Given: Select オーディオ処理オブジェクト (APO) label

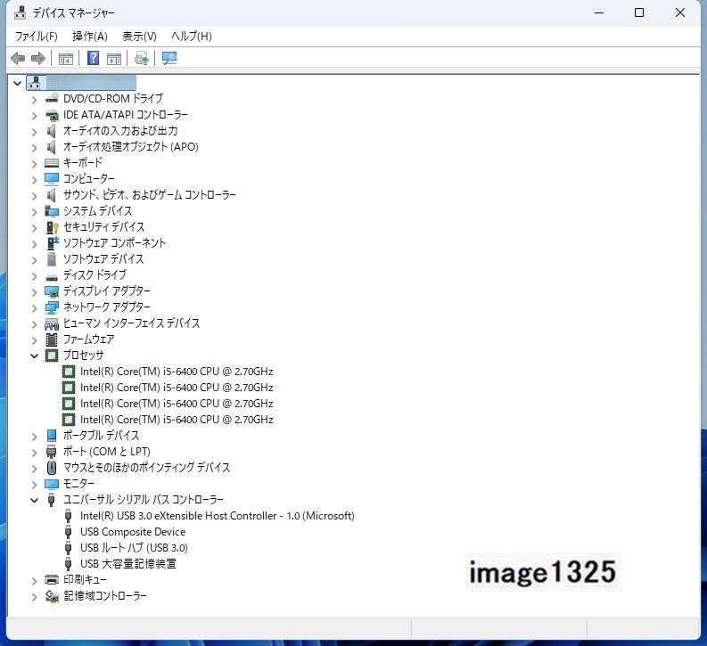Looking at the screenshot, I should pyautogui.click(x=130, y=147).
